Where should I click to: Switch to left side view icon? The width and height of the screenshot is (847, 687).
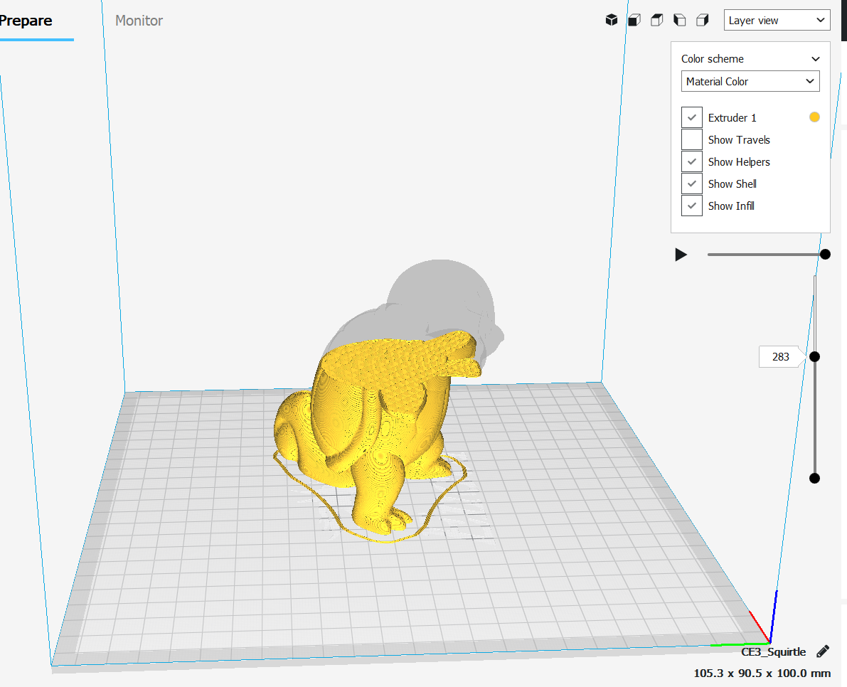click(680, 21)
